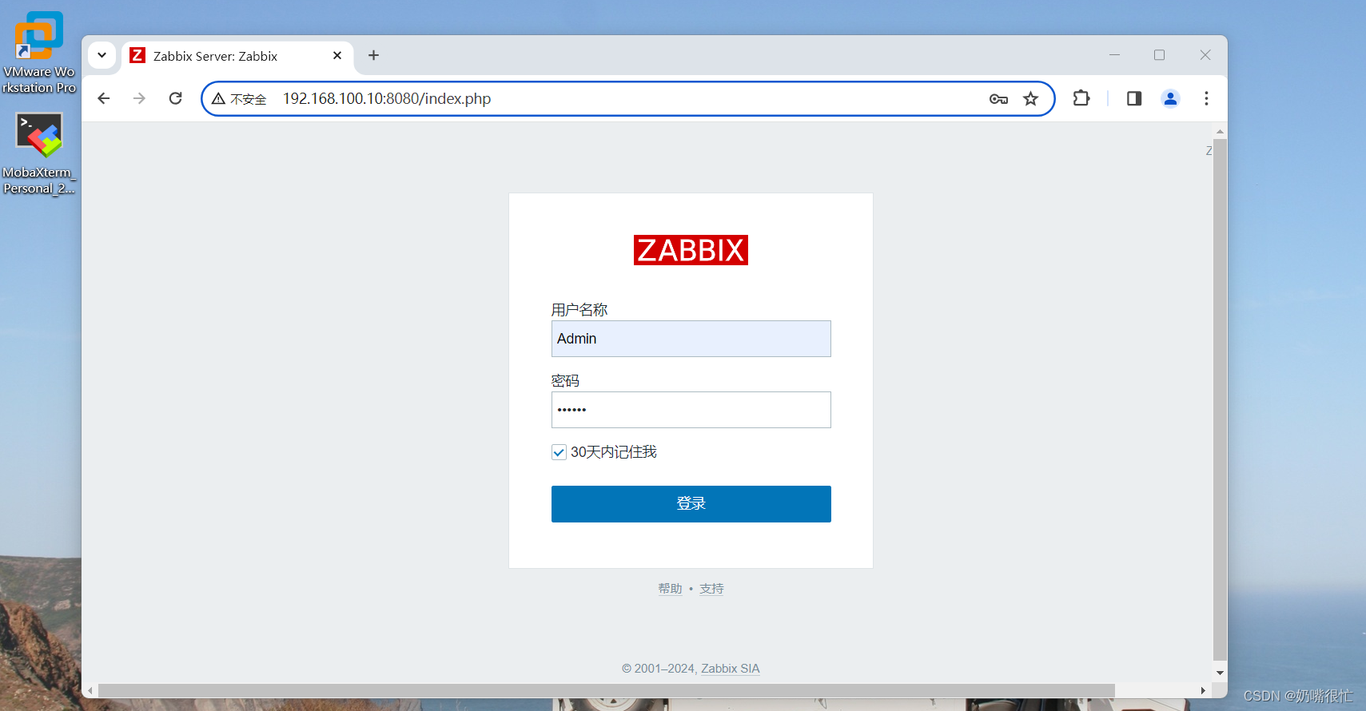Open Chrome three-dot menu
The height and width of the screenshot is (711, 1366).
click(x=1206, y=98)
